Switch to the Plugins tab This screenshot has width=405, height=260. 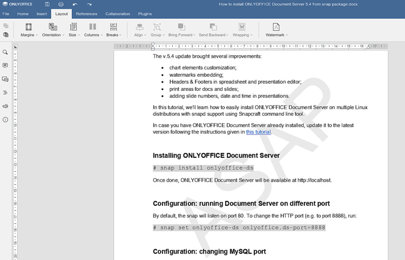pos(145,14)
